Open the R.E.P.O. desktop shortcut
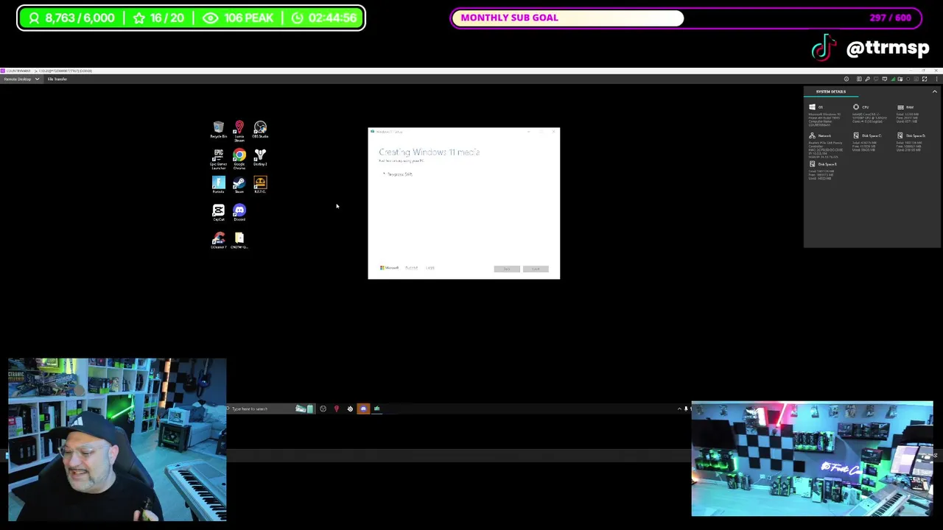 pos(260,184)
